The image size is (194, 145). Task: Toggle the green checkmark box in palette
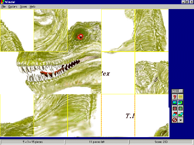[180, 108]
